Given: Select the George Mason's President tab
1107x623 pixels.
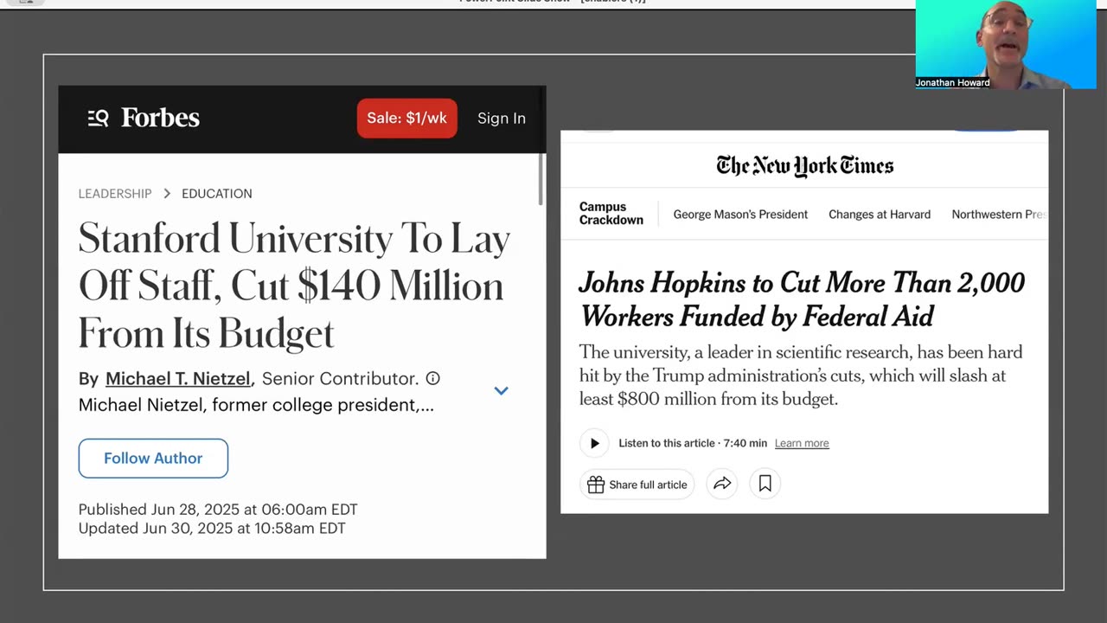Looking at the screenshot, I should point(740,215).
